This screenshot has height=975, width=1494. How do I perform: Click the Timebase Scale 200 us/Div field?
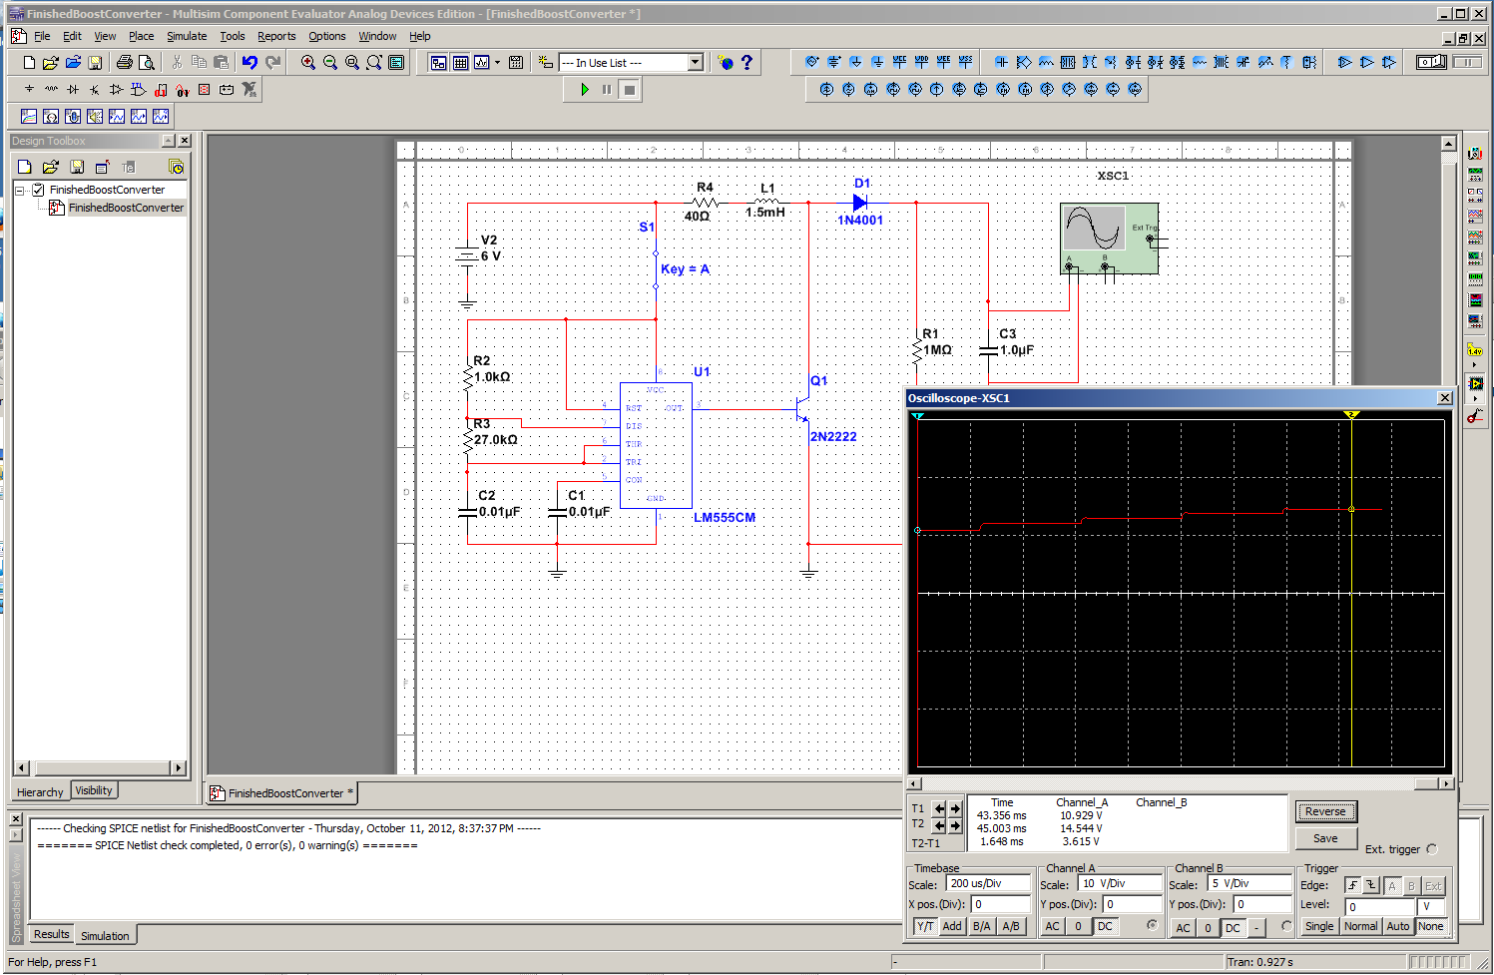(988, 883)
